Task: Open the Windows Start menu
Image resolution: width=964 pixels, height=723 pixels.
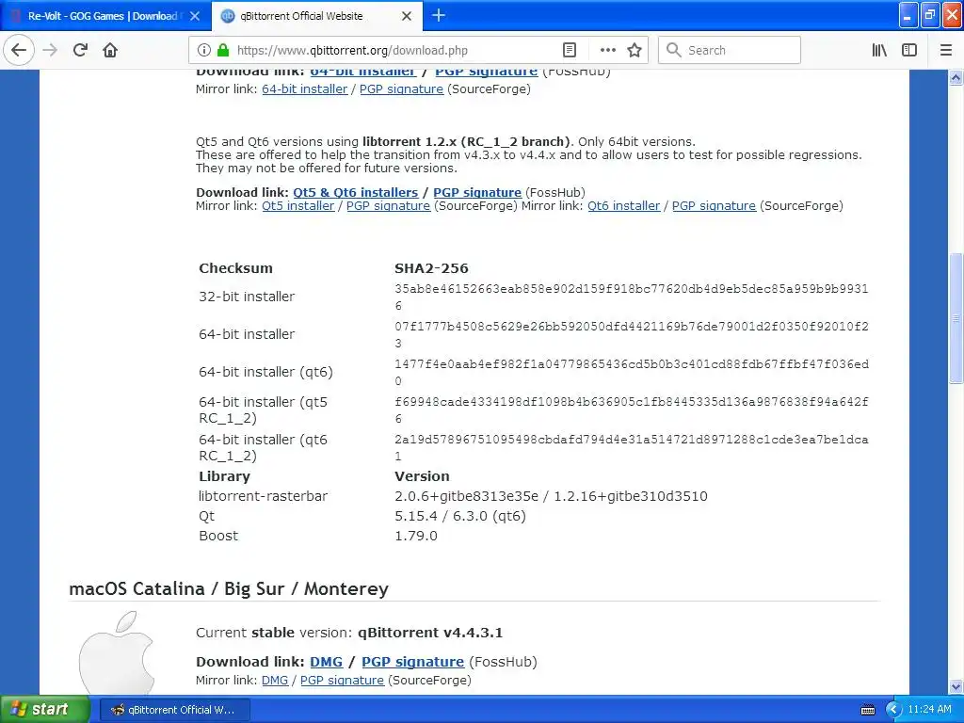Action: (x=44, y=710)
